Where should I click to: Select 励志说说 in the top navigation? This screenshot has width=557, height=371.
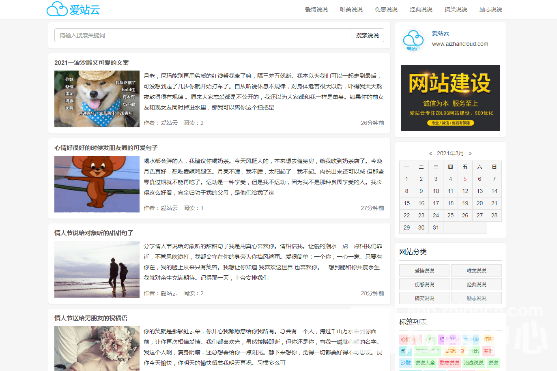[x=491, y=9]
